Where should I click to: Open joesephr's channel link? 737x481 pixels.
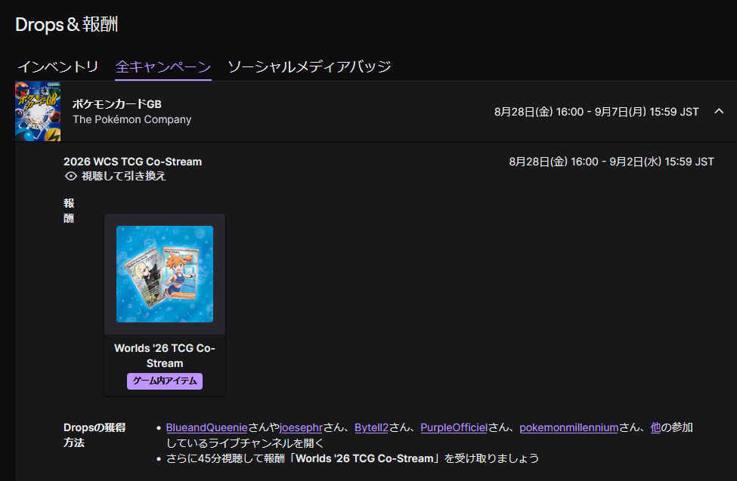click(302, 427)
